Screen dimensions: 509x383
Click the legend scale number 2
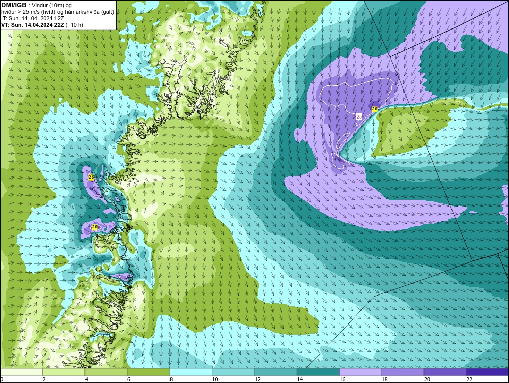tap(44, 380)
